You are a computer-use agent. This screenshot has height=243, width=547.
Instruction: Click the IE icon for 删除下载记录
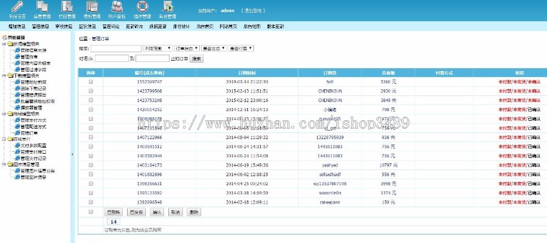17,88
